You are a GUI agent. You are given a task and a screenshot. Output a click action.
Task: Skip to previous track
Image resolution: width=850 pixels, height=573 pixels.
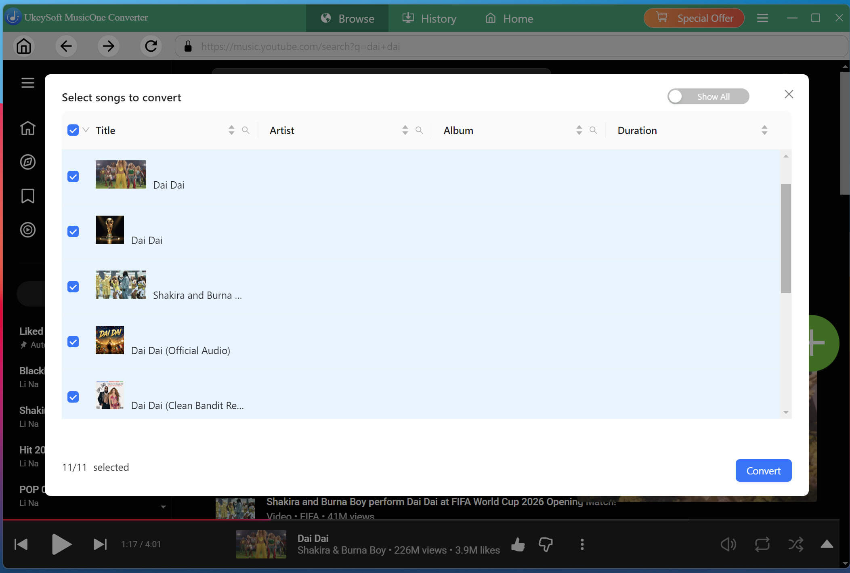tap(21, 544)
